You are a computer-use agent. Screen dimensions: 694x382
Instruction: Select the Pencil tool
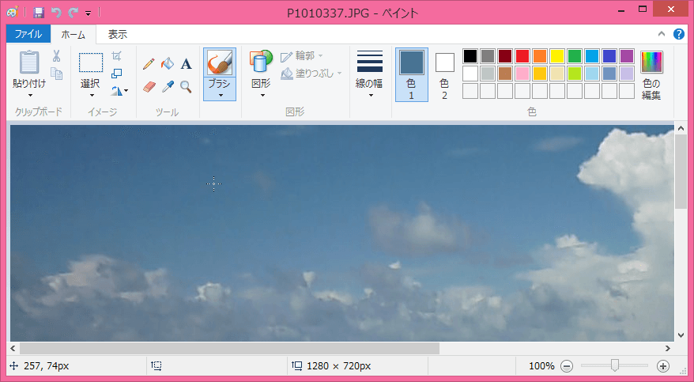(x=149, y=64)
